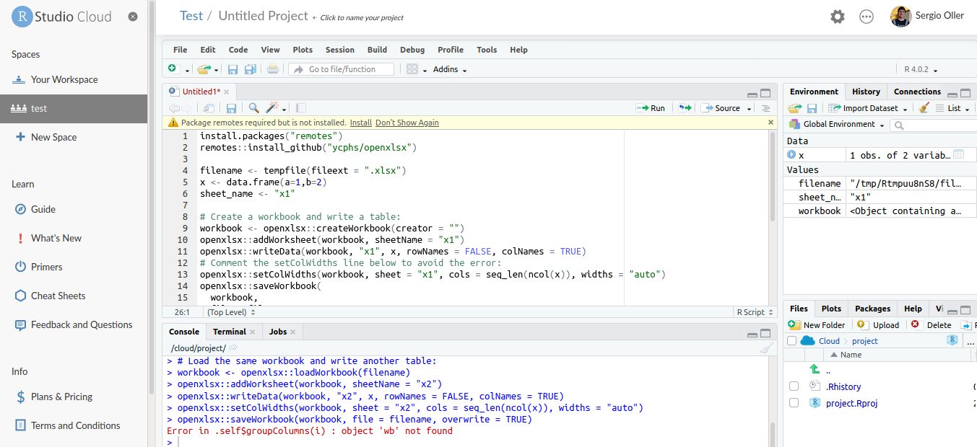Clear workspace objects with the broom icon
This screenshot has height=447, width=977.
tap(925, 108)
